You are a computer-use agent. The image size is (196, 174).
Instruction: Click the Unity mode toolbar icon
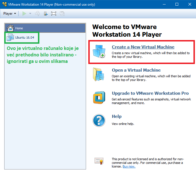tap(62, 14)
